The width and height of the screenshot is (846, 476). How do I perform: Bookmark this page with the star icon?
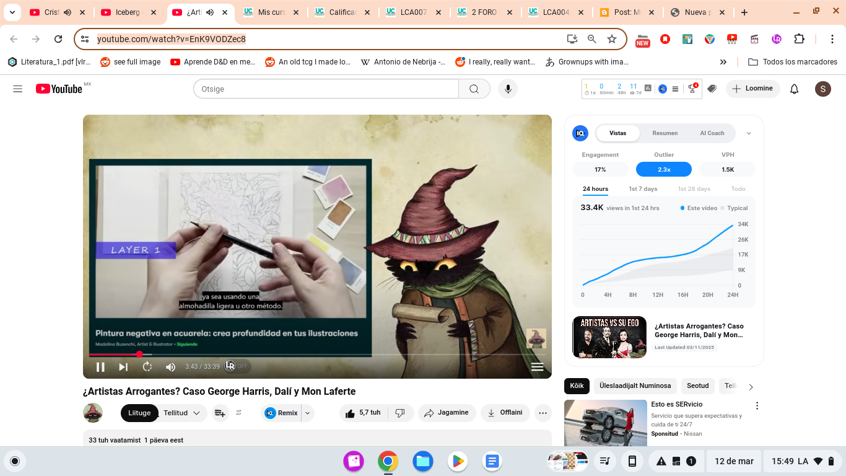point(612,39)
